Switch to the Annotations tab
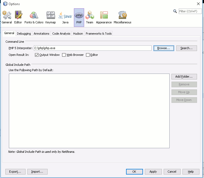The height and width of the screenshot is (178, 204). coord(41,34)
